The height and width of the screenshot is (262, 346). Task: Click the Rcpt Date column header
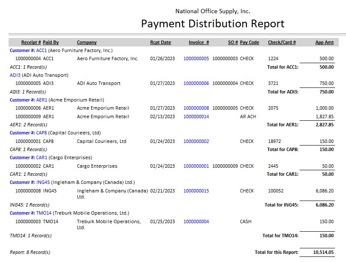(x=160, y=42)
